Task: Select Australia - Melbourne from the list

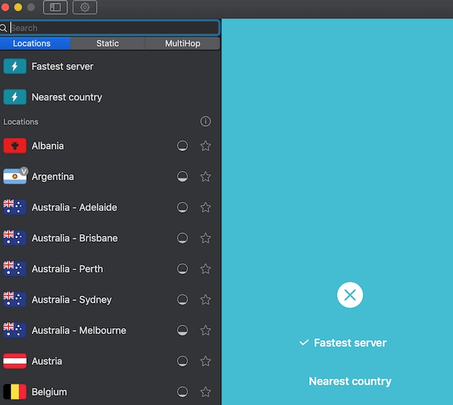Action: point(78,331)
